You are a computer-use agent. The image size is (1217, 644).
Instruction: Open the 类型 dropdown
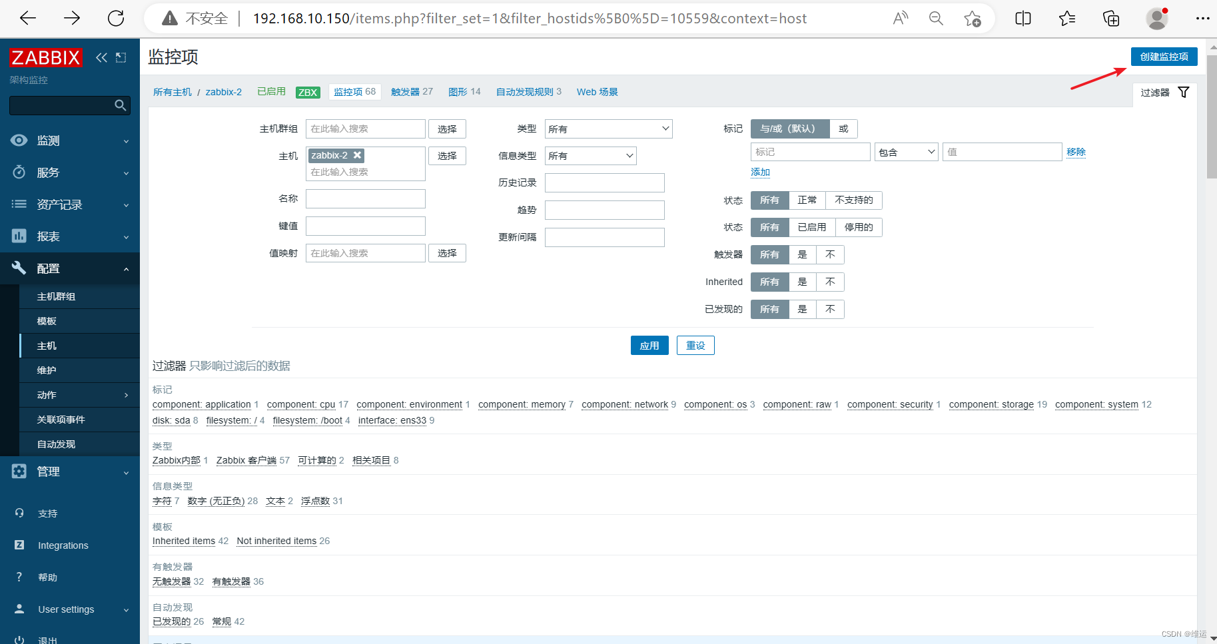(x=608, y=129)
